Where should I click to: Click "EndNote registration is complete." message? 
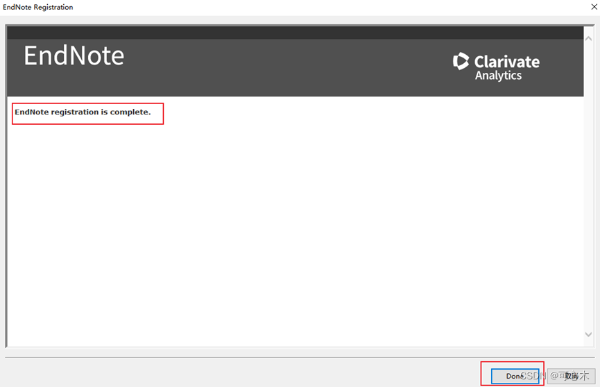[x=83, y=112]
